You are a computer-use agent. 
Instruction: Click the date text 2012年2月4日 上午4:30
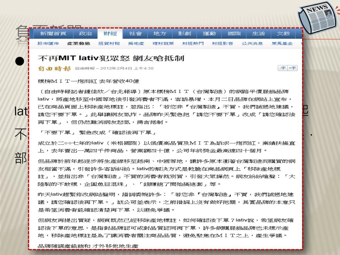coord(127,68)
